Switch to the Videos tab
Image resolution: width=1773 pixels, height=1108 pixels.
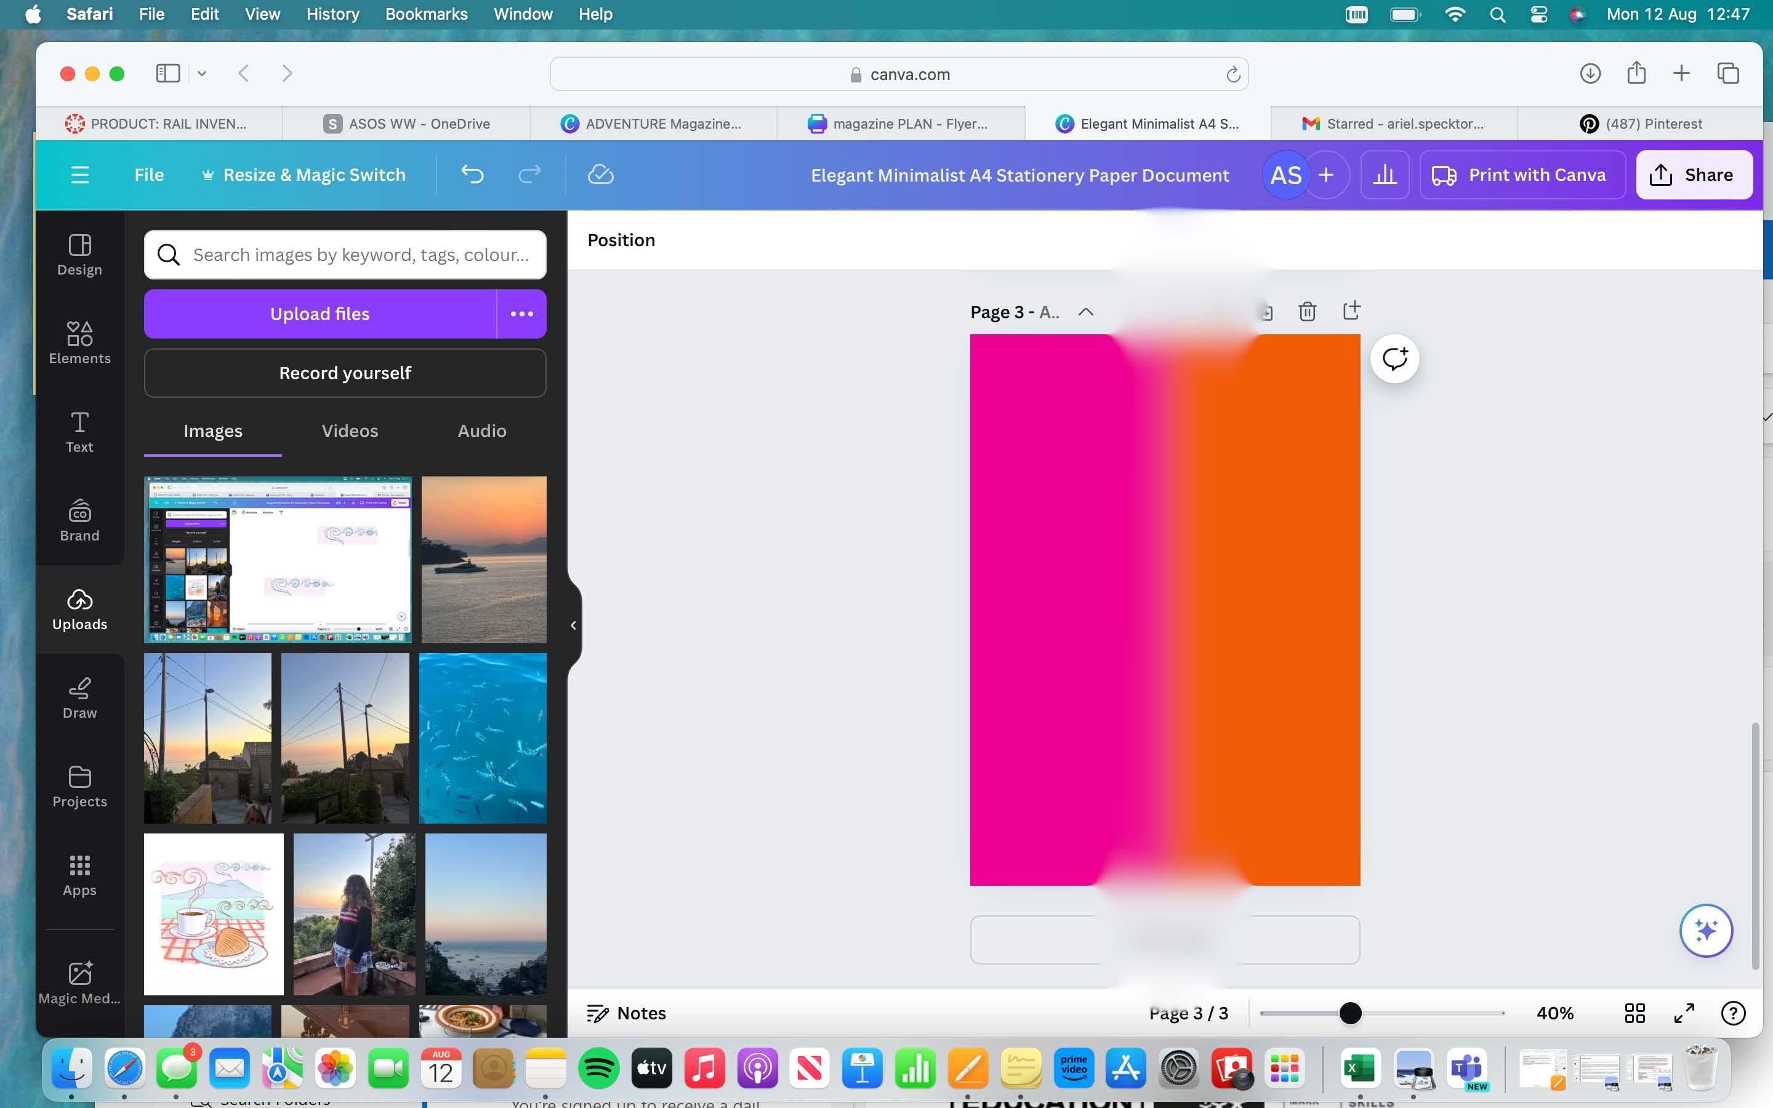(x=350, y=431)
